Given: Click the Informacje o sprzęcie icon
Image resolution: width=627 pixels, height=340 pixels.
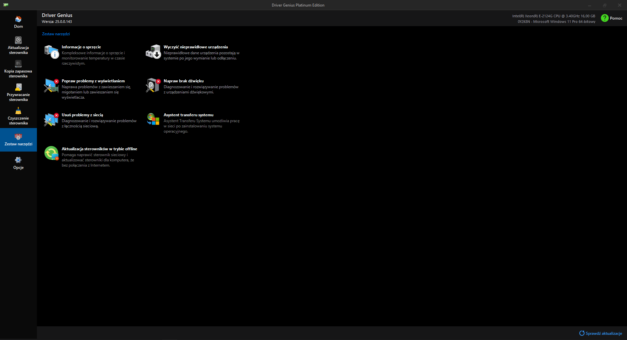Looking at the screenshot, I should click(x=51, y=52).
